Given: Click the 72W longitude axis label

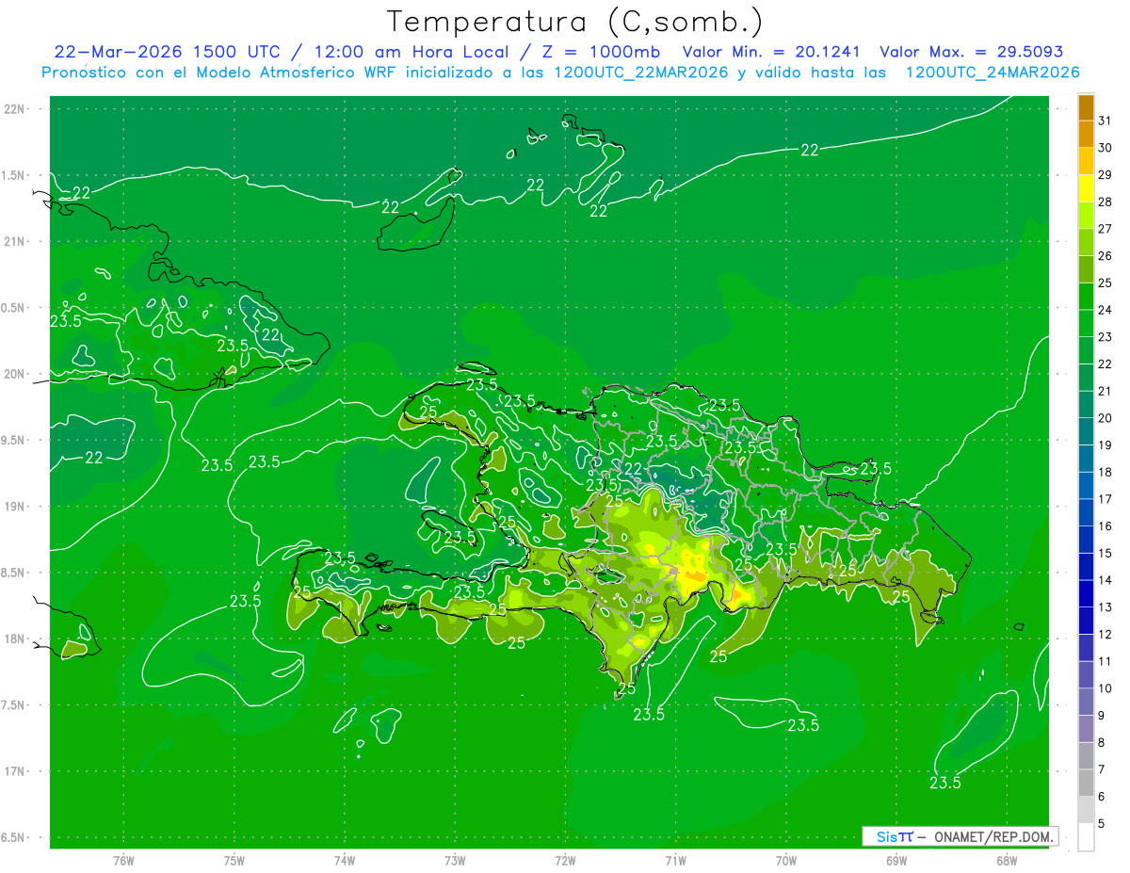Looking at the screenshot, I should pos(565,861).
